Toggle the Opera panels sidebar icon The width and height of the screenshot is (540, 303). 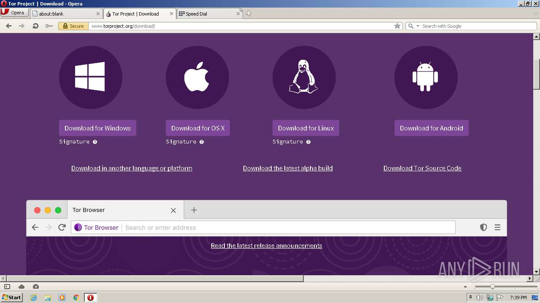[x=7, y=287]
